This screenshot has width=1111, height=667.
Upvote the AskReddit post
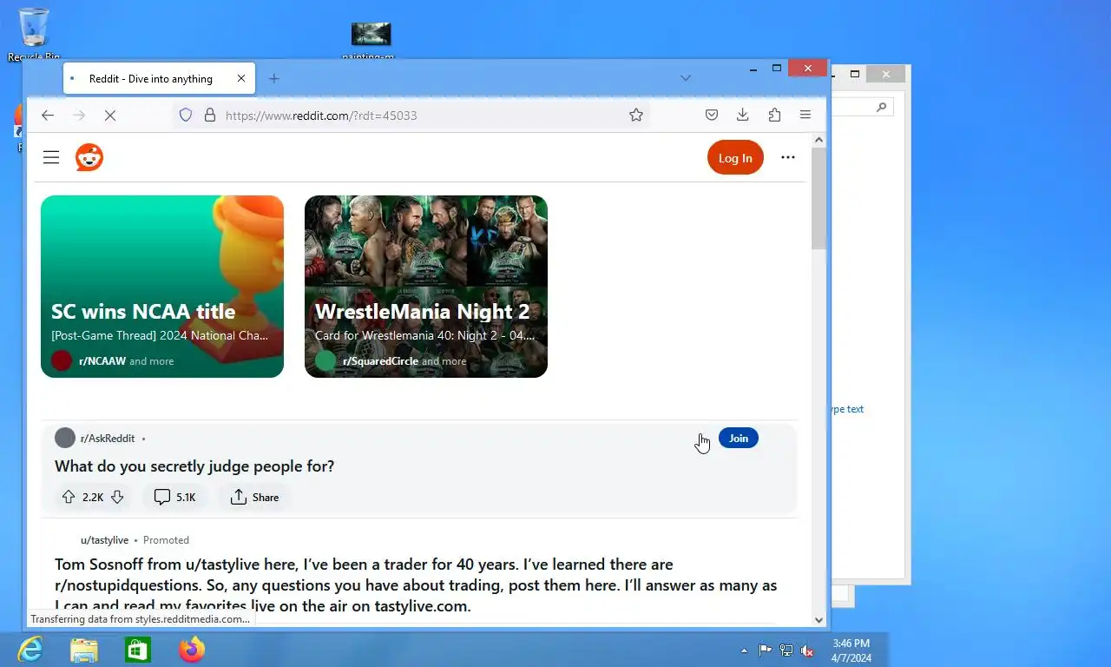69,497
